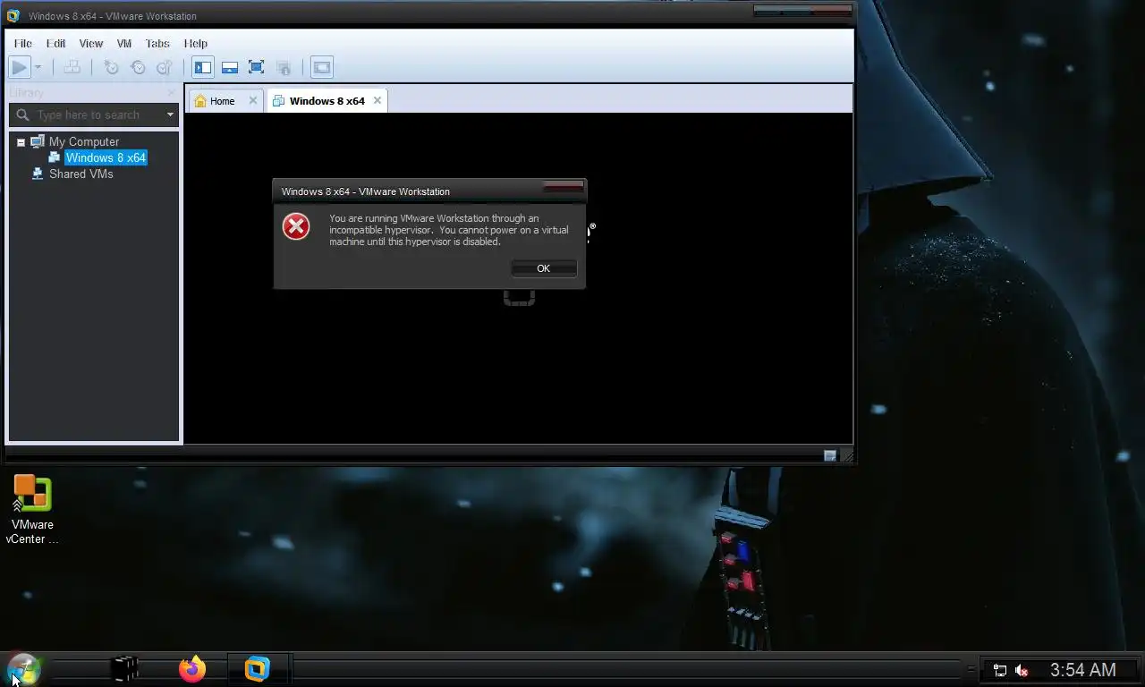Viewport: 1145px width, 687px height.
Task: Click the My Computer monitor icon
Action: tap(38, 141)
